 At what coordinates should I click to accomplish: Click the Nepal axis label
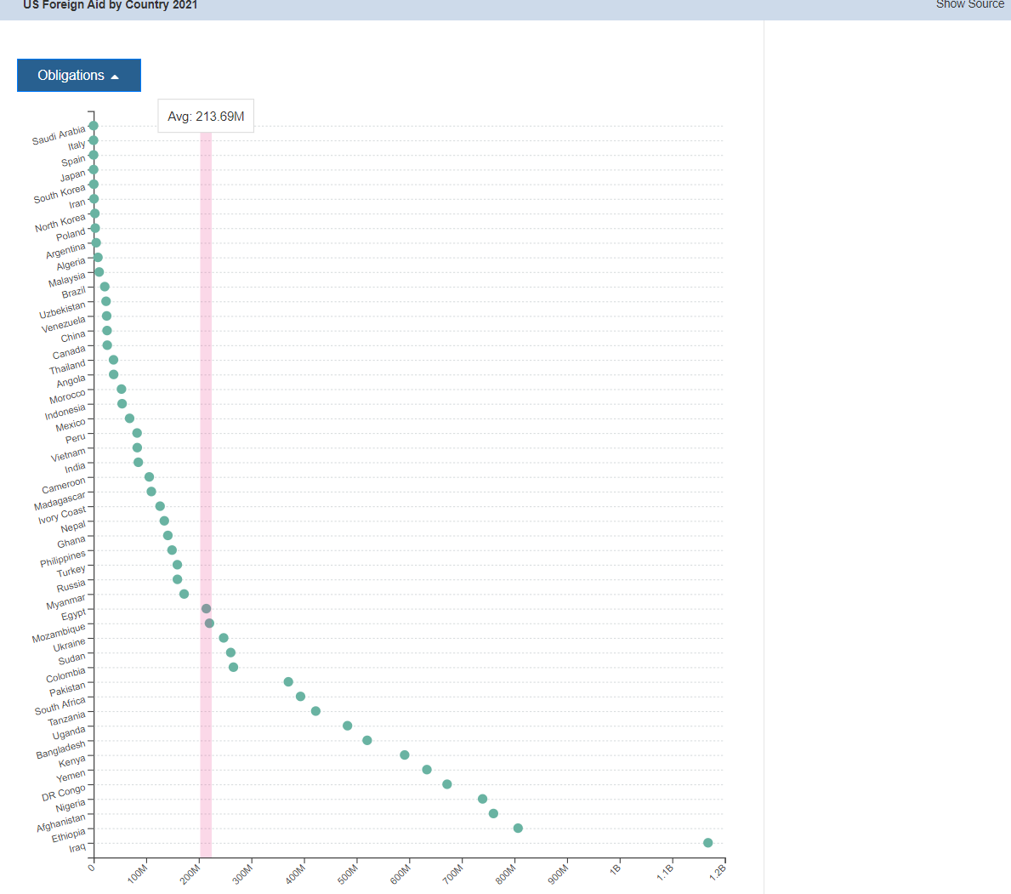(73, 527)
